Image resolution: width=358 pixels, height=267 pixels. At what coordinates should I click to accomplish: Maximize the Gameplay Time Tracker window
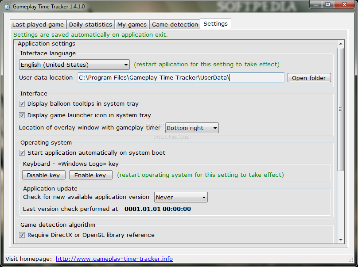tap(328, 4)
